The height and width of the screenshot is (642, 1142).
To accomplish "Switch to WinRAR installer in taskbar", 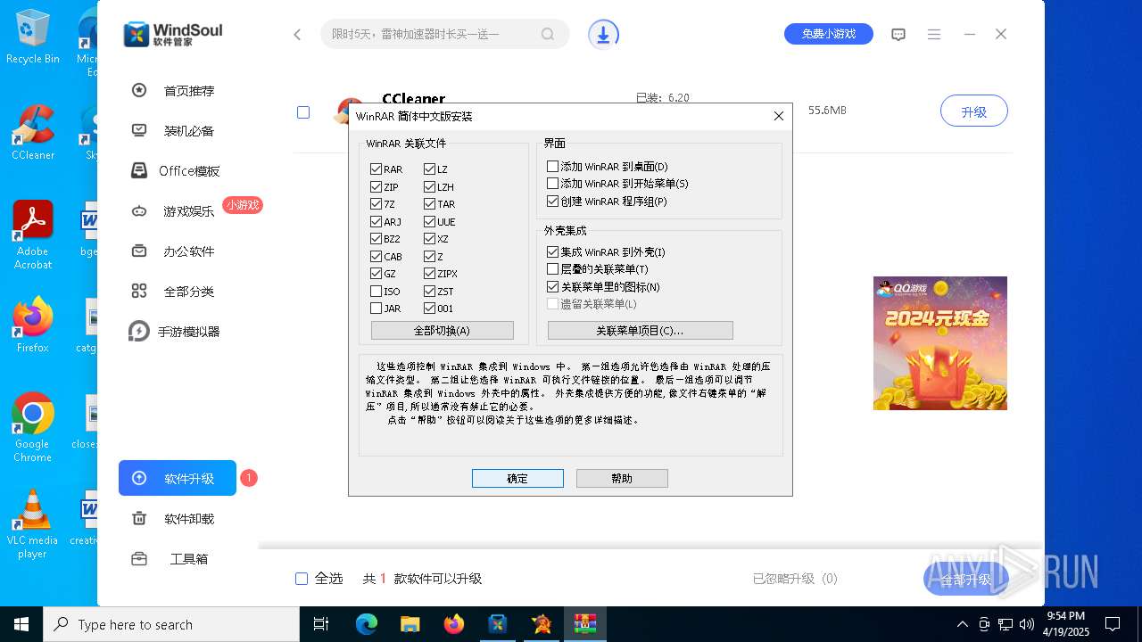I will click(x=585, y=624).
